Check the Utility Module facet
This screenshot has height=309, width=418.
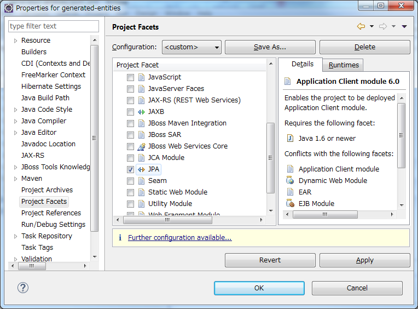point(130,204)
